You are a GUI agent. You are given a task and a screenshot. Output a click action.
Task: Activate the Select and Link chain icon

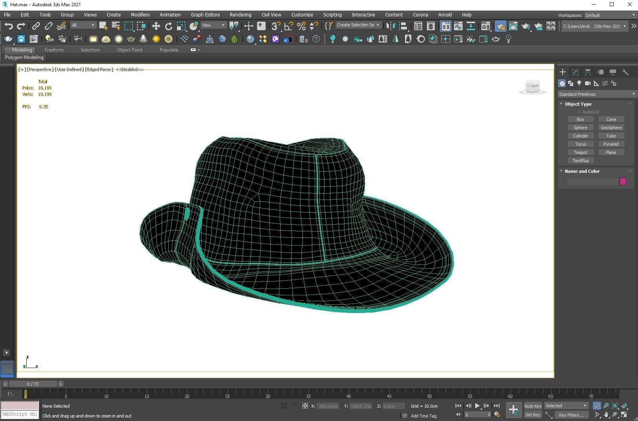pos(36,26)
